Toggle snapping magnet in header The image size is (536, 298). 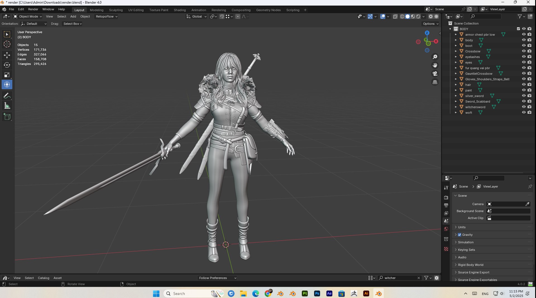[222, 16]
